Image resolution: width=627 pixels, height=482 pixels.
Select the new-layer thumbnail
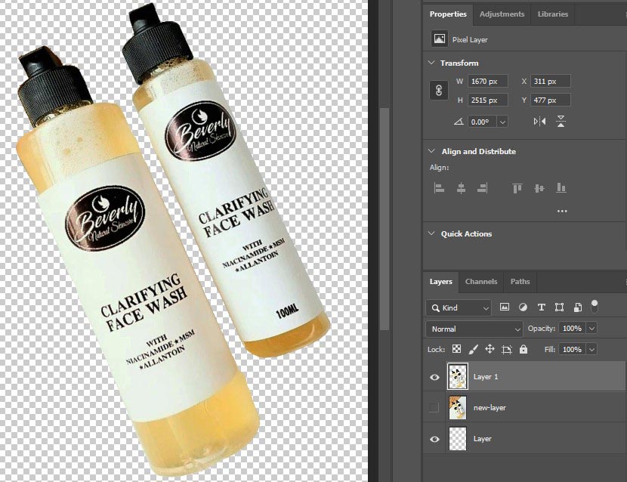tap(458, 408)
